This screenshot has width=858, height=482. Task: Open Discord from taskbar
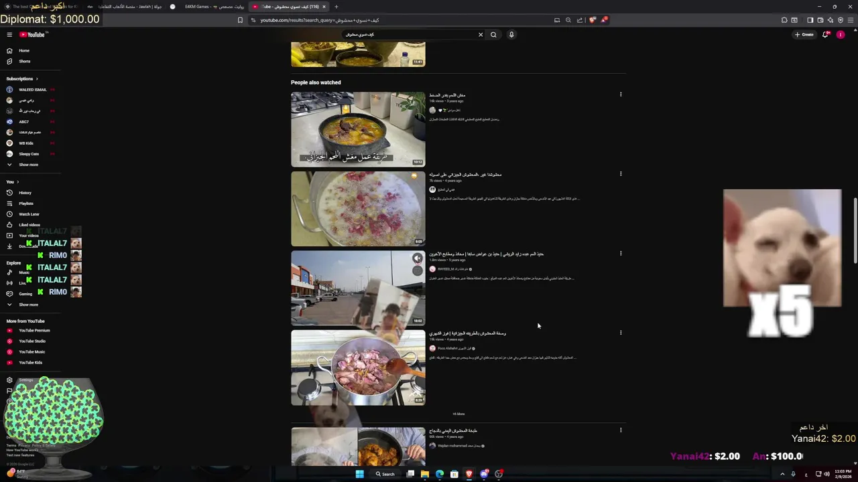click(484, 474)
